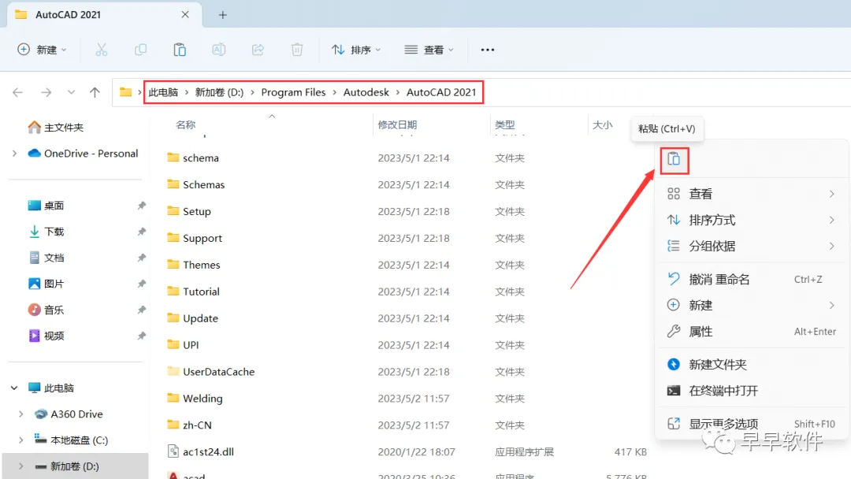The image size is (851, 479).
Task: Click the Copy icon in toolbar
Action: 140,50
